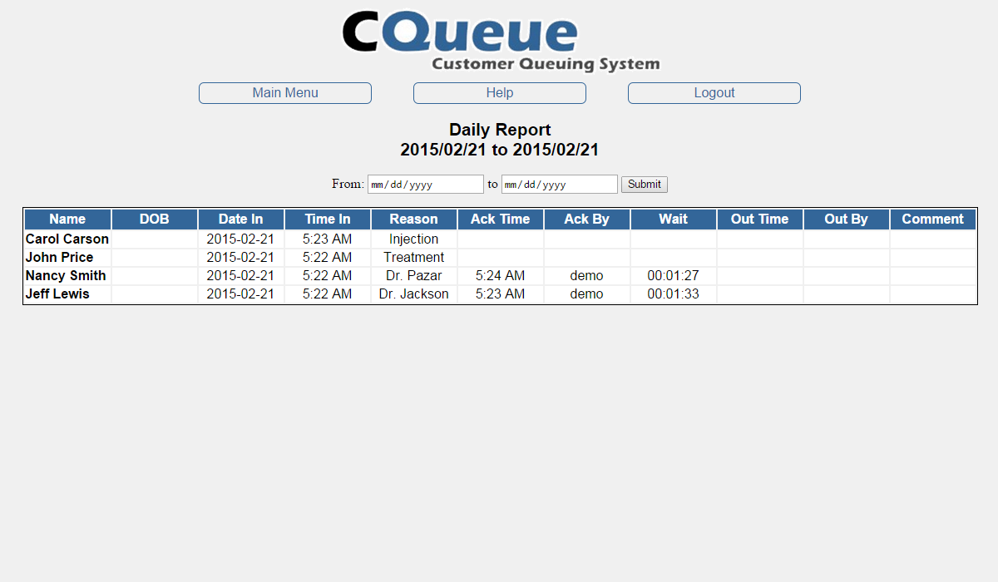
Task: Click John Price's 5:22 AM Time In
Action: coord(327,258)
